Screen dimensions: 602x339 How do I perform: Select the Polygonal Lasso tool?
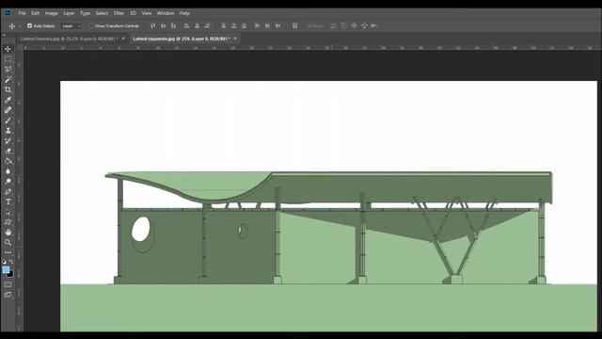(x=8, y=69)
